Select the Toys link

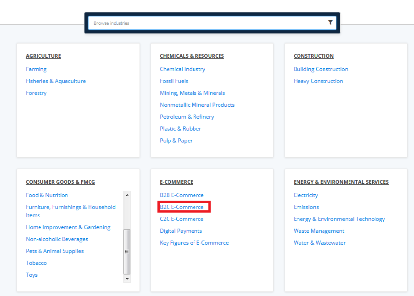tap(32, 274)
